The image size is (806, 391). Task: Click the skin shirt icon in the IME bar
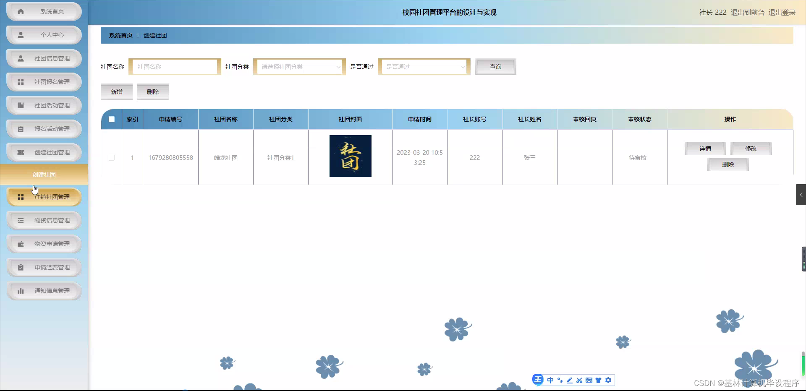click(x=598, y=380)
